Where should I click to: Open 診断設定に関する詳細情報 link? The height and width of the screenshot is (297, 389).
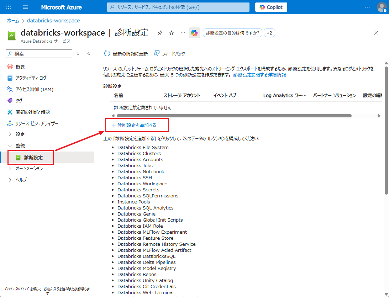[259, 75]
